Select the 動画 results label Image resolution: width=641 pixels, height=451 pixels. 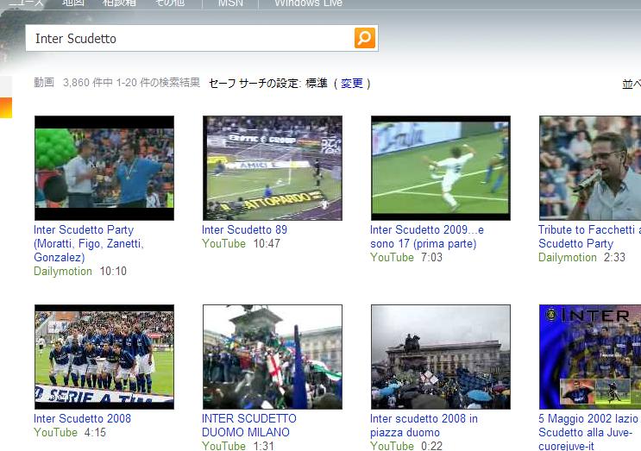[44, 83]
